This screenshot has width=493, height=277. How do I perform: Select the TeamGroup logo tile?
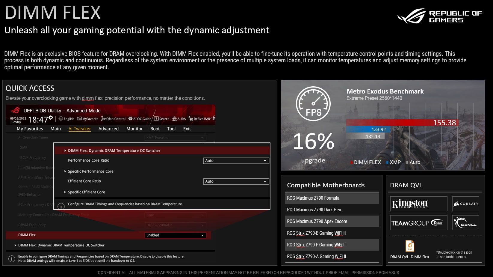[x=419, y=223]
